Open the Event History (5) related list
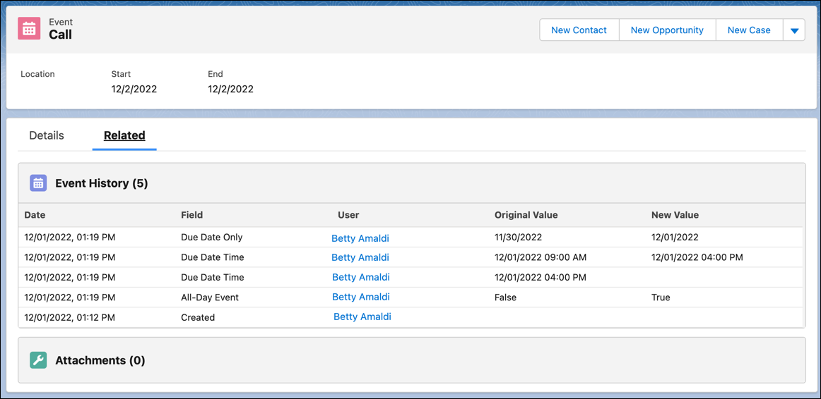The height and width of the screenshot is (399, 821). (x=102, y=183)
